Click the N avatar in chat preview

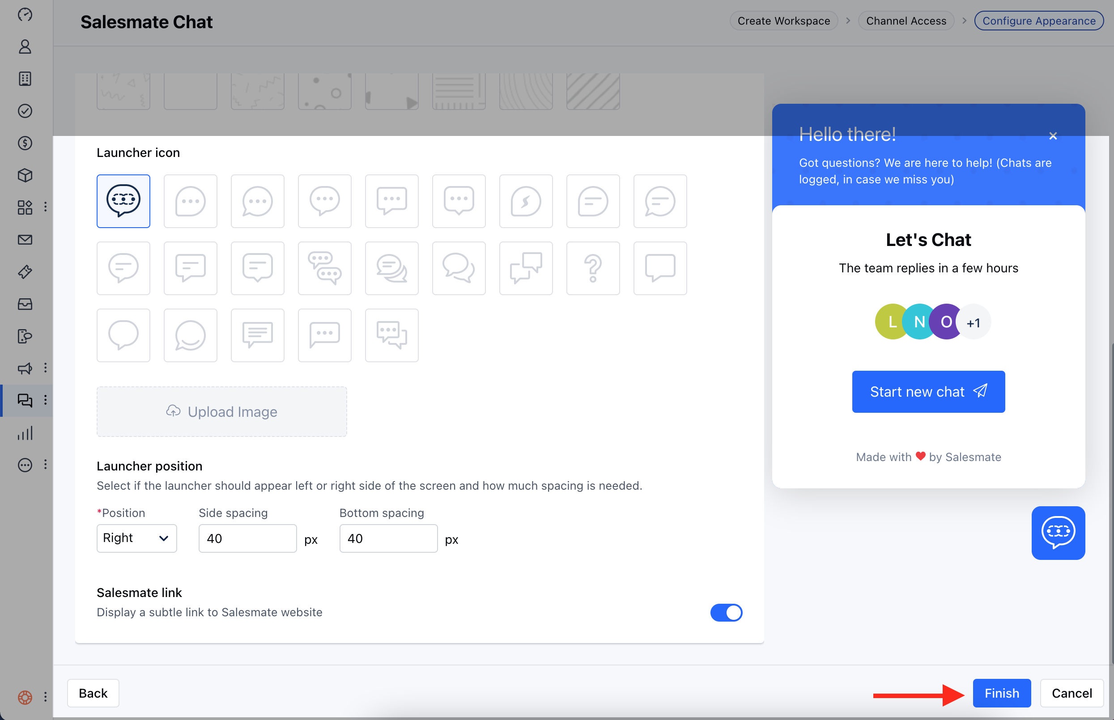click(x=919, y=322)
